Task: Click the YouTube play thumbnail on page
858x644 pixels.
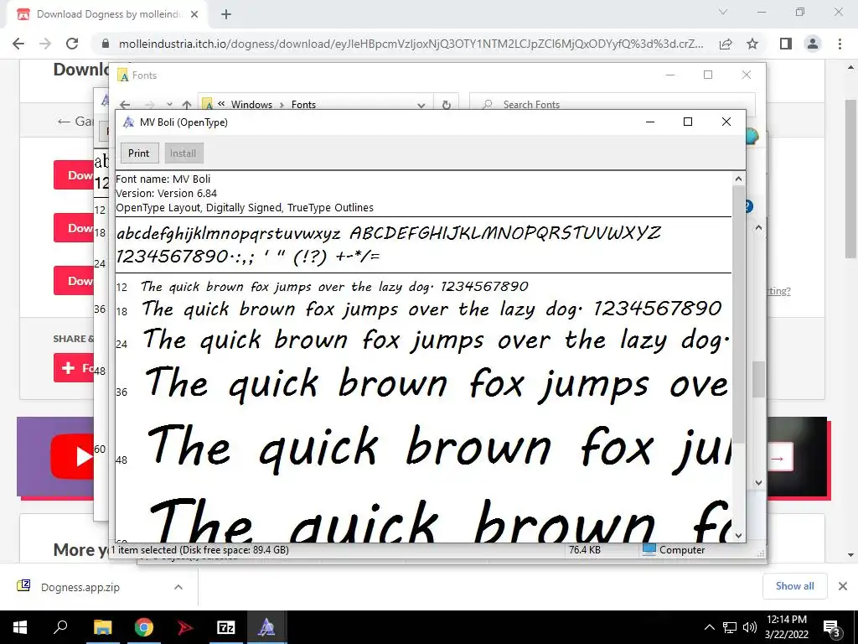Action: 72,457
